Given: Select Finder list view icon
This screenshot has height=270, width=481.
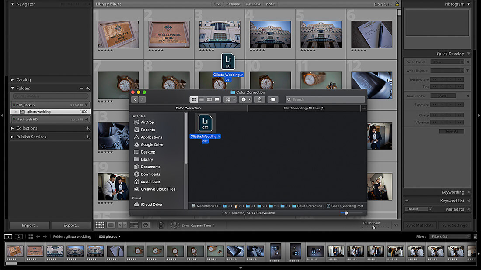Looking at the screenshot, I should pyautogui.click(x=202, y=99).
